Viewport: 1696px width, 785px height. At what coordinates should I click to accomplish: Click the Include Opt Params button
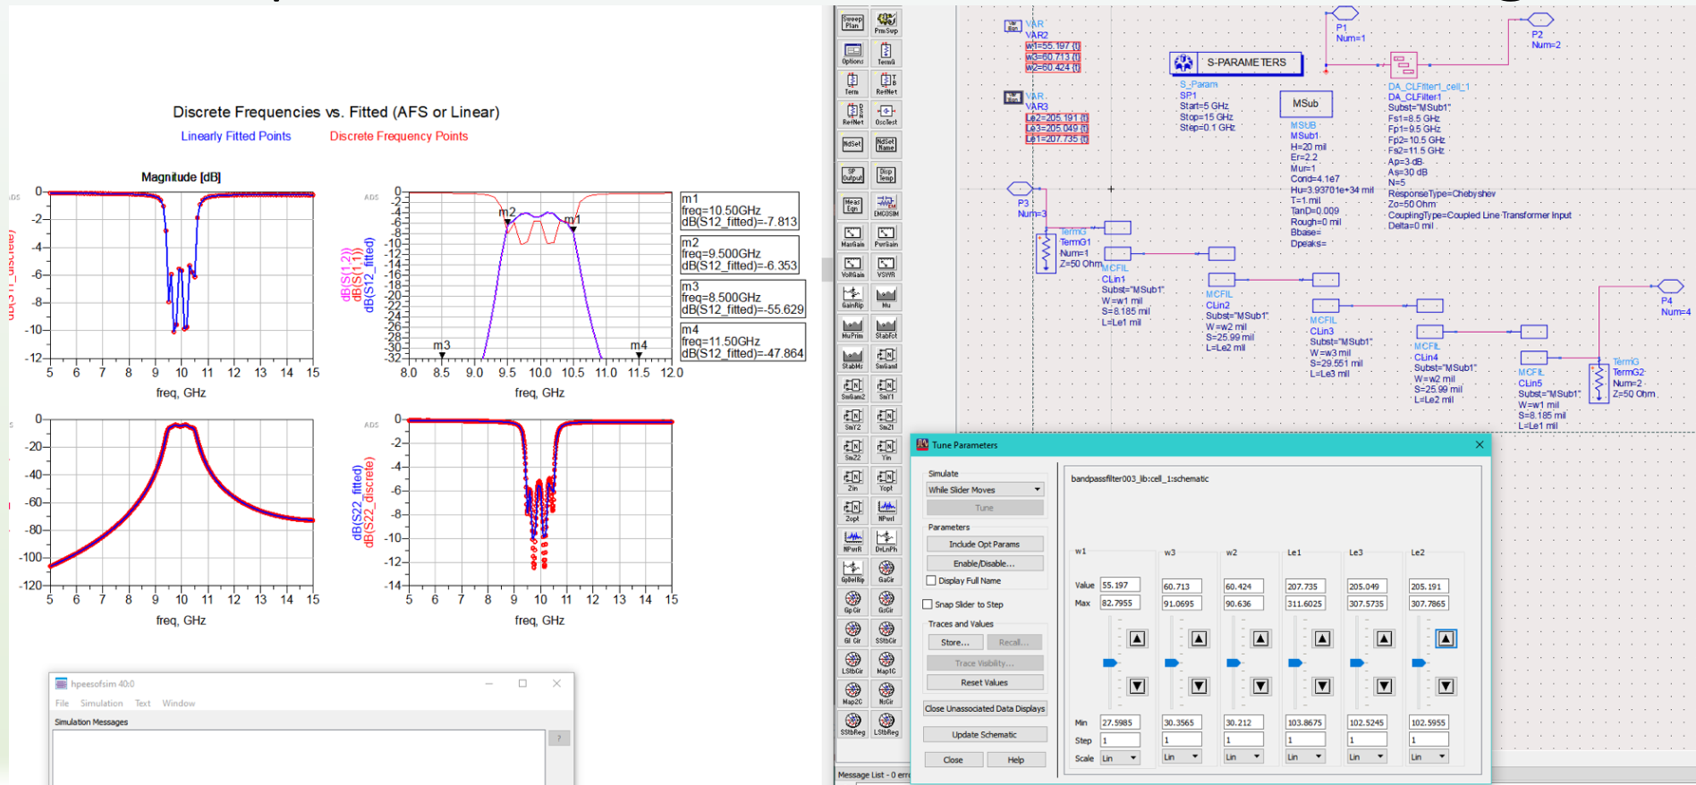point(984,544)
